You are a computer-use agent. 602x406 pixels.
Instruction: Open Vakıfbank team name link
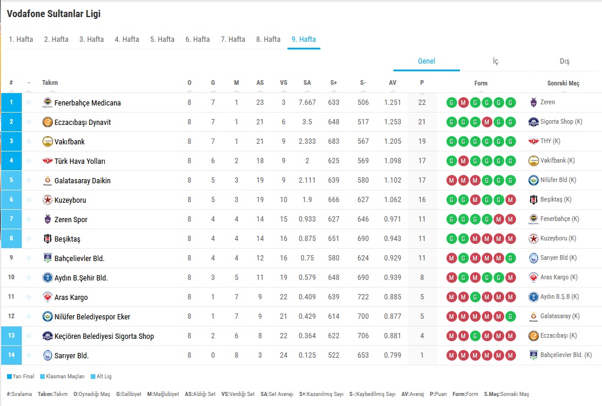tap(70, 142)
